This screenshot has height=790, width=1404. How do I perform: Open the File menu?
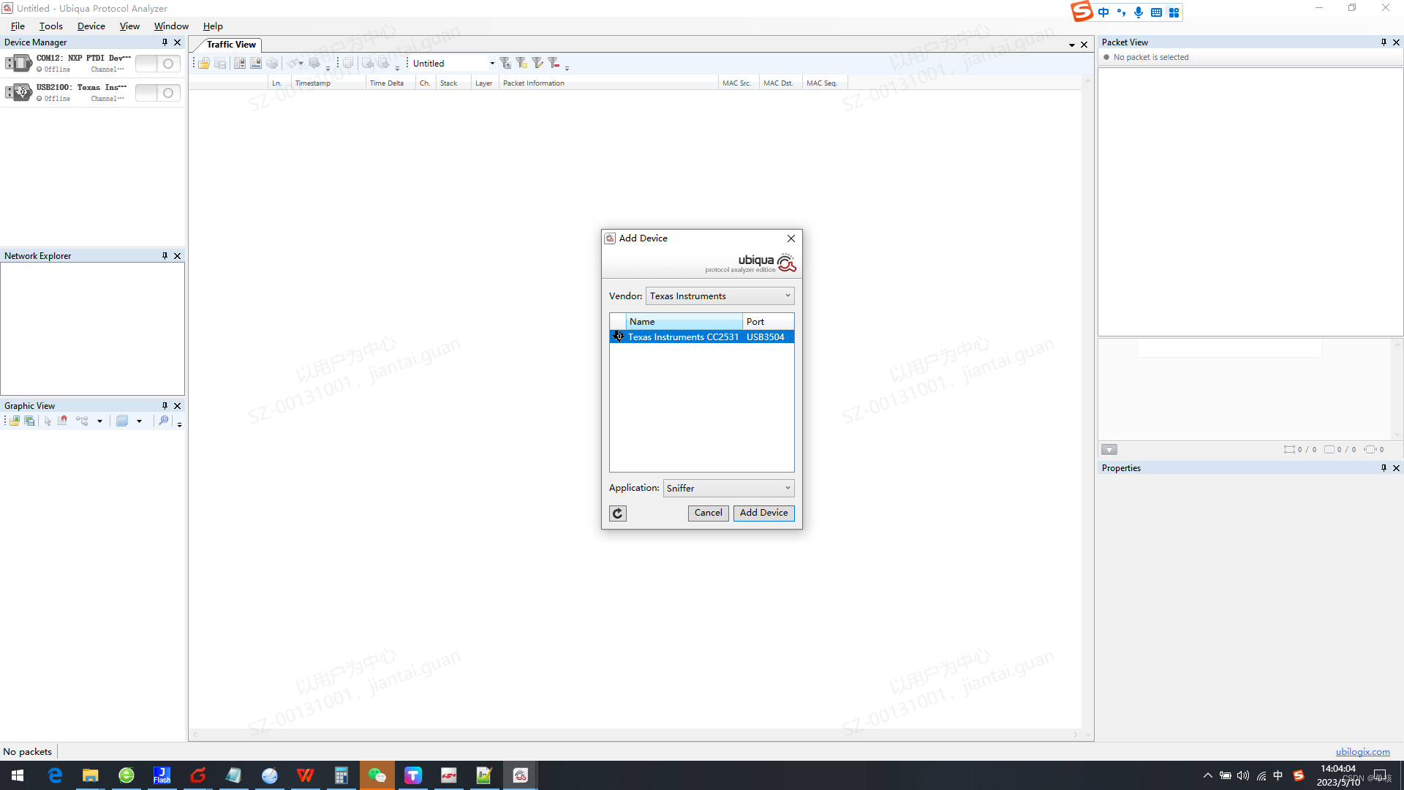[18, 26]
